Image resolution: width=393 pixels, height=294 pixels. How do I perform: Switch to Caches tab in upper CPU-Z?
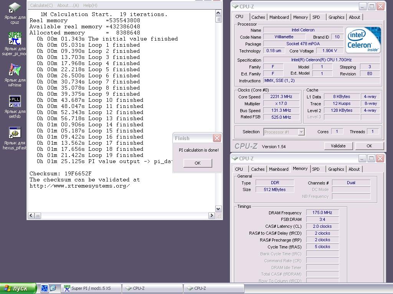tap(258, 17)
